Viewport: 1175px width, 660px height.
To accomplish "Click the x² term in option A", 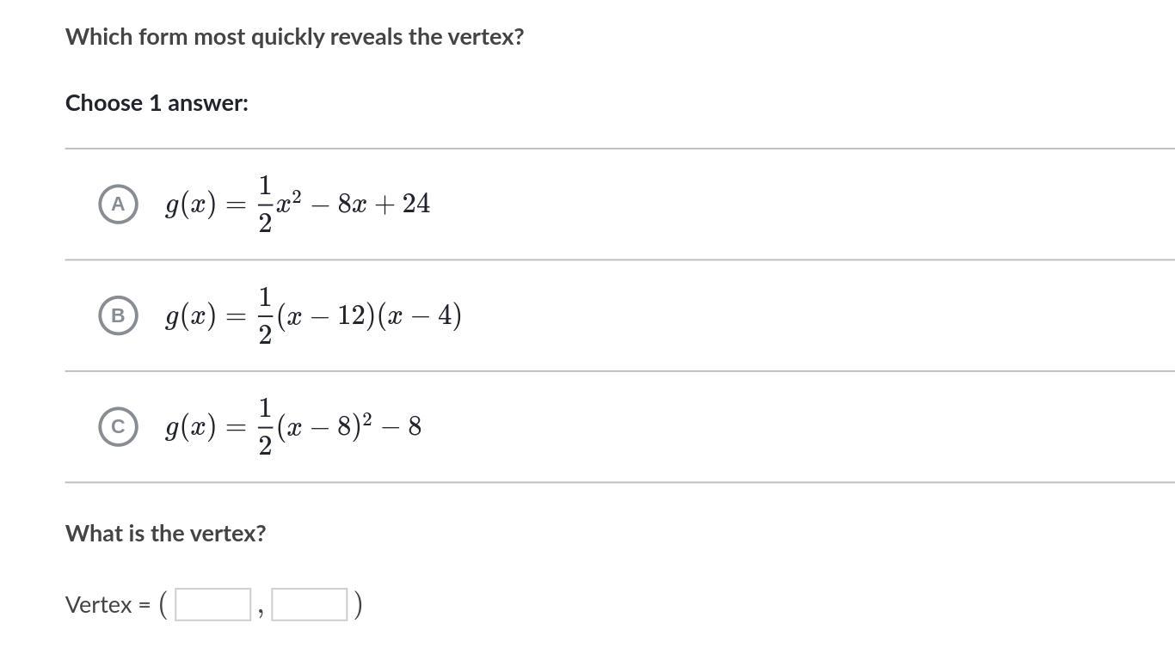I will tap(288, 202).
